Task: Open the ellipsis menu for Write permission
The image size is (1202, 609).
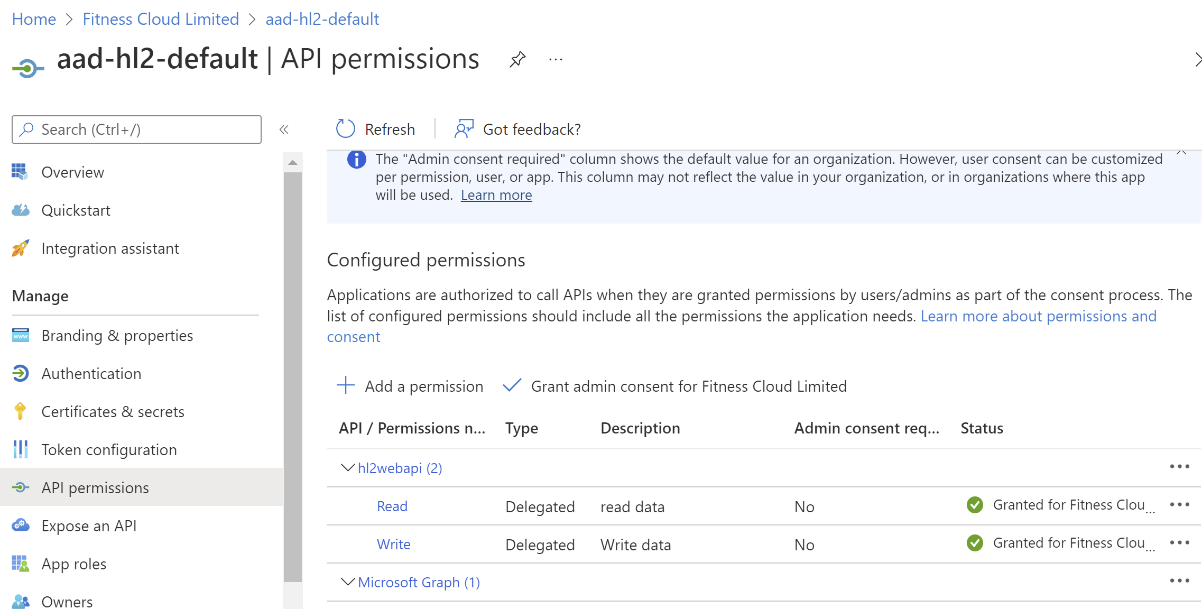Action: (x=1179, y=543)
